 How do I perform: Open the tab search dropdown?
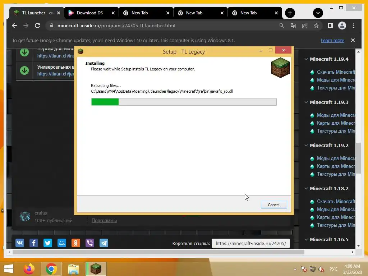pos(318,13)
